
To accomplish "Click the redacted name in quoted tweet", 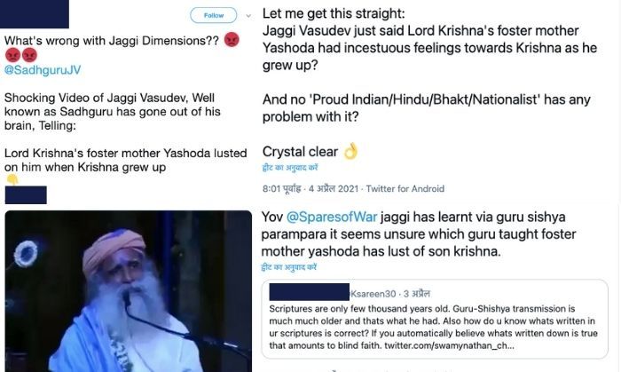I will [x=310, y=292].
